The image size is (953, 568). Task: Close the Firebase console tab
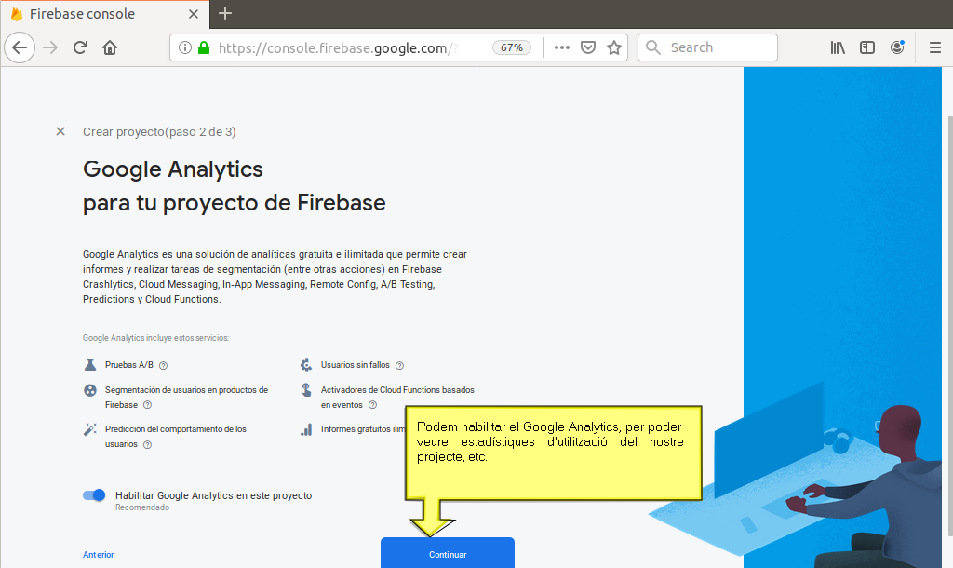[x=194, y=14]
